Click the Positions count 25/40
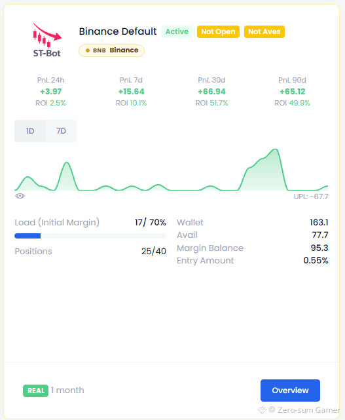Viewport: 345px width, 420px height. pos(154,251)
